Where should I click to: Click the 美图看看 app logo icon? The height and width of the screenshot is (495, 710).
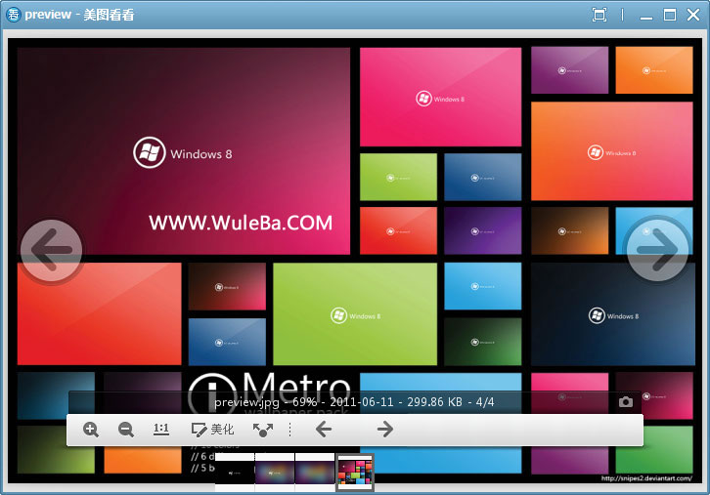coord(13,15)
